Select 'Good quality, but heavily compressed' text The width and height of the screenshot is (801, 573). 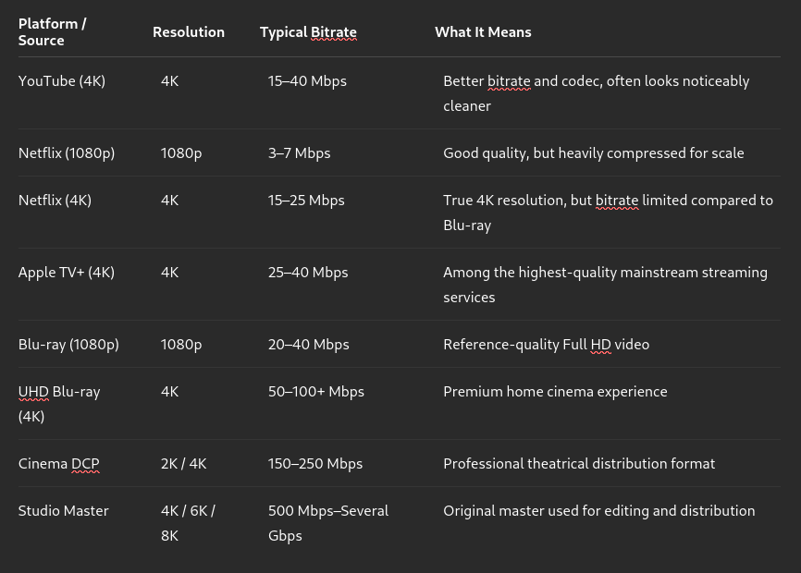click(564, 153)
